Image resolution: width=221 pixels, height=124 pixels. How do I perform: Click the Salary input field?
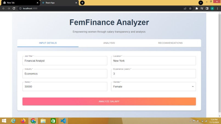[x=65, y=86]
